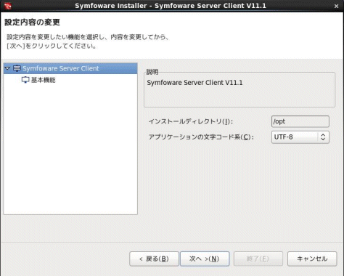Click the greyed-out 終了(F) button

pyautogui.click(x=258, y=259)
